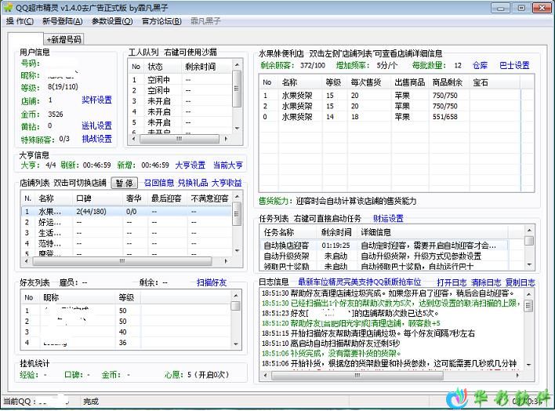Select the 自动升级货架 task row
The image size is (555, 411).
tap(384, 256)
